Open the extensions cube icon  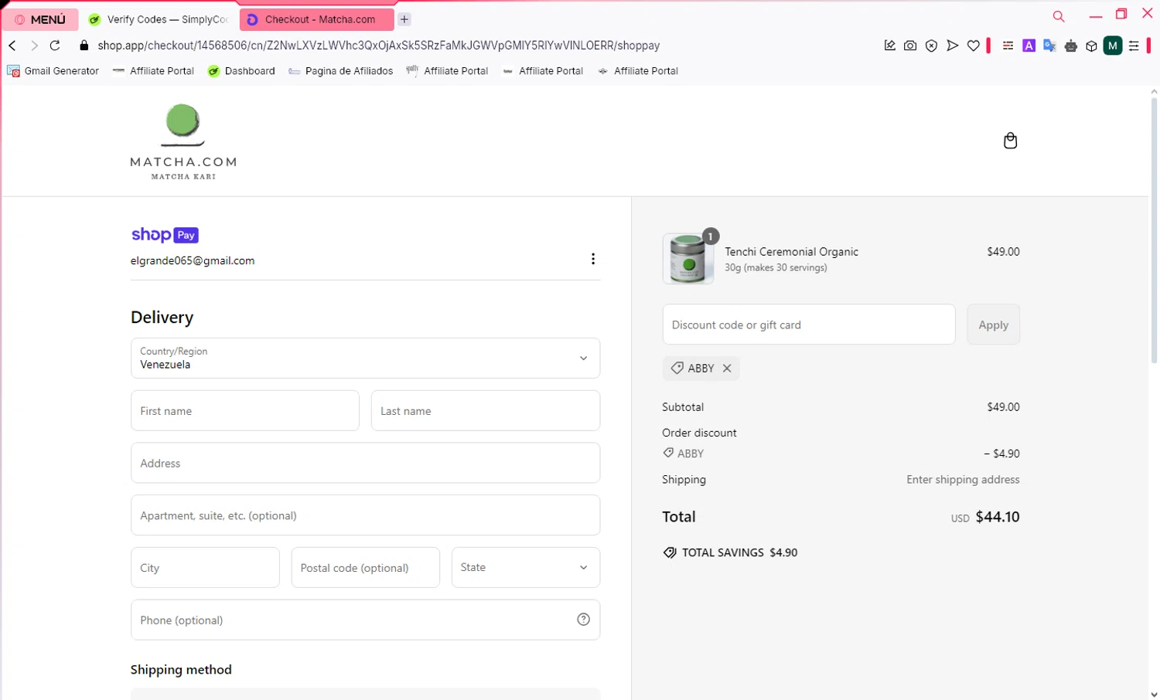tap(1091, 46)
